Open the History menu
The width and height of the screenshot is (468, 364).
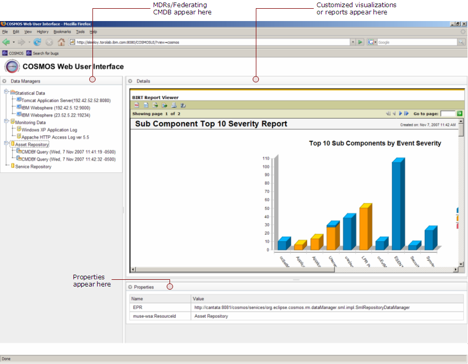point(43,32)
